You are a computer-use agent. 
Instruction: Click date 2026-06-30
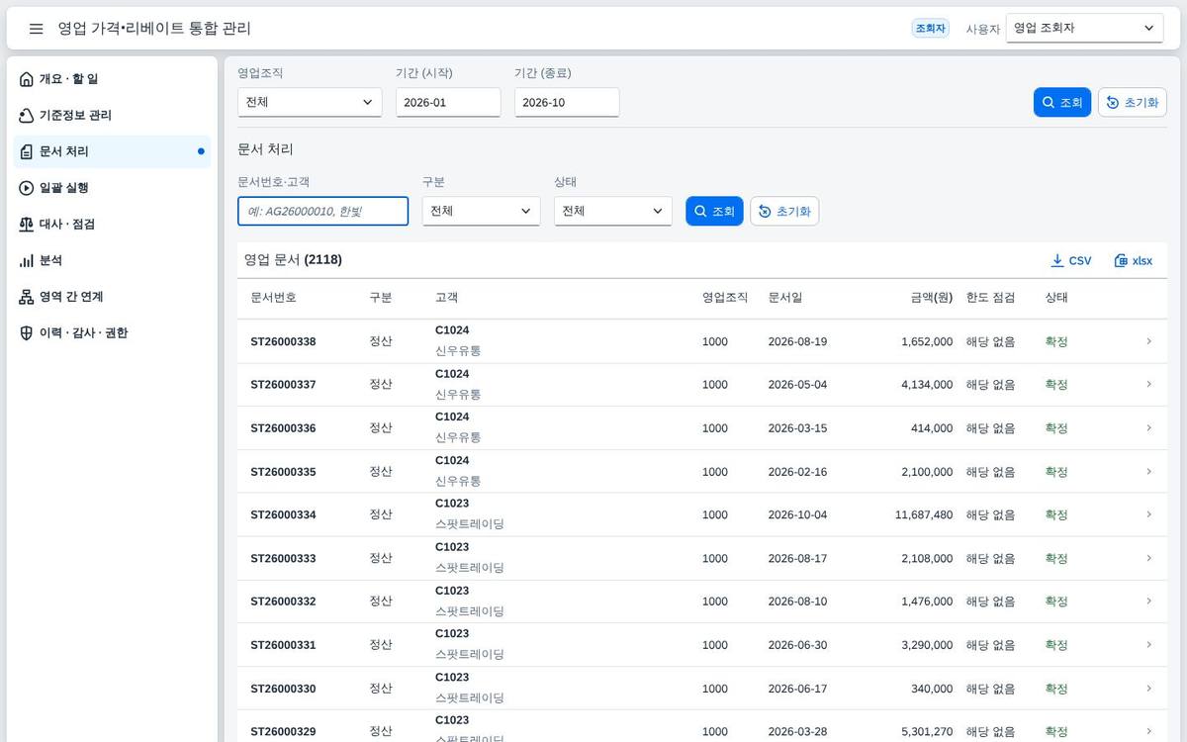pos(797,645)
